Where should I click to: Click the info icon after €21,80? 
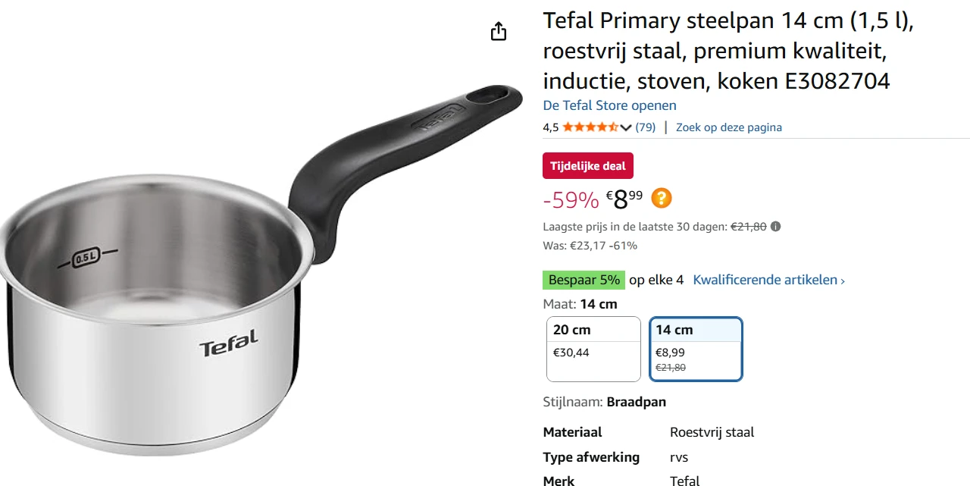[x=774, y=226]
